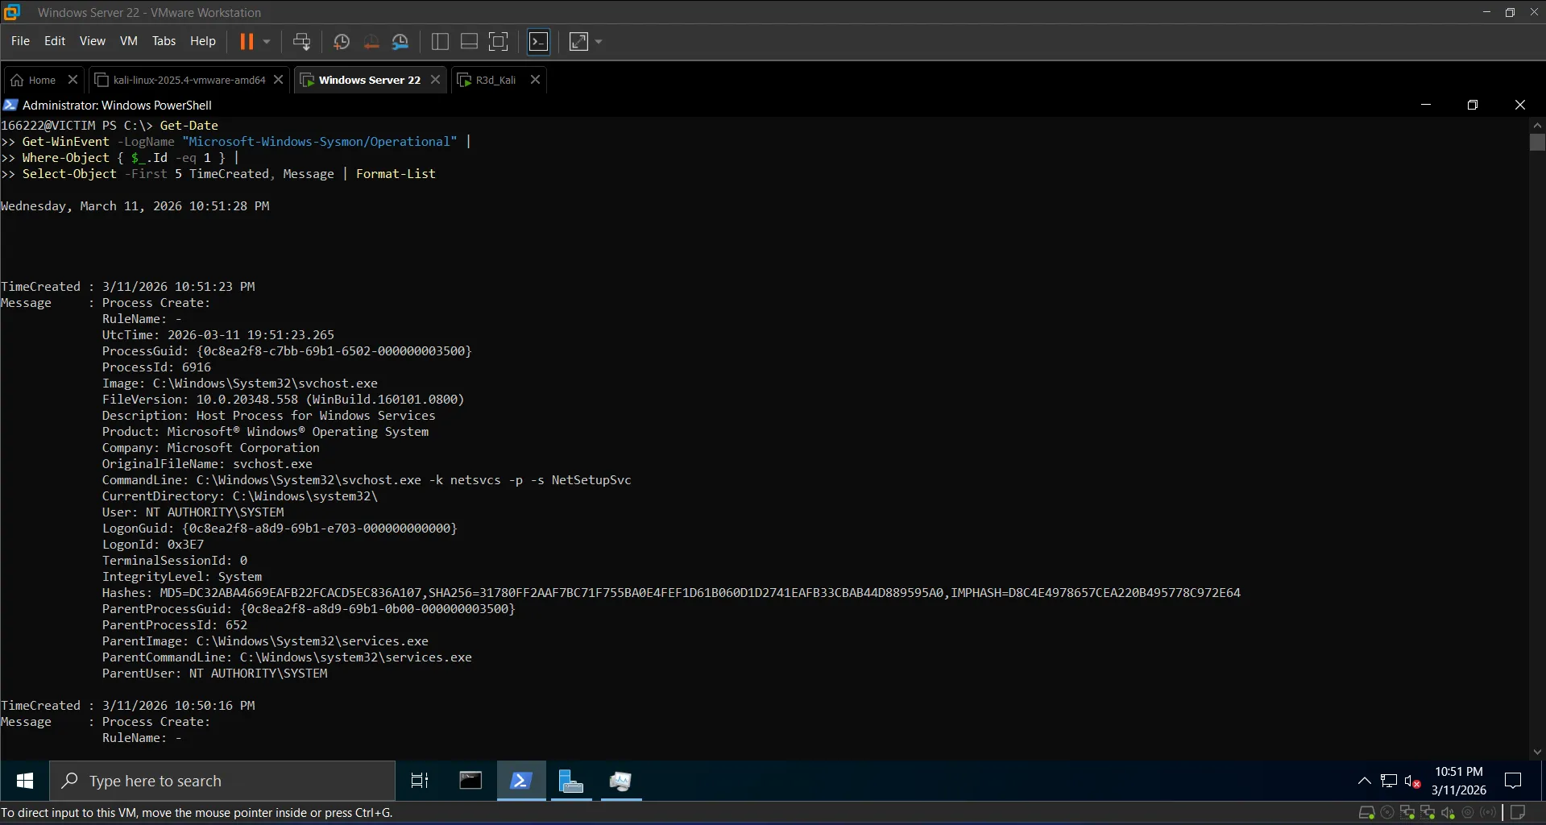
Task: Open the Tabs menu
Action: [x=164, y=41]
